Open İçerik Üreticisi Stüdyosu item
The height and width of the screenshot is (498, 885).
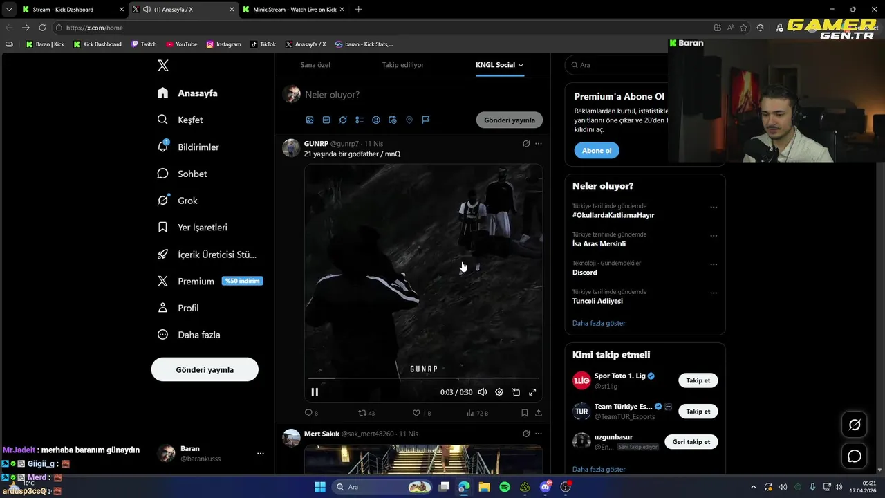pos(207,254)
